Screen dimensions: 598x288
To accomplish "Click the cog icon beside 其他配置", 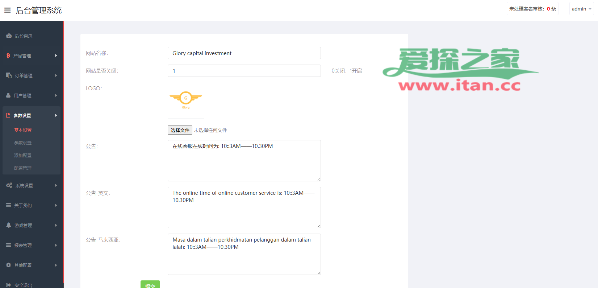I will 9,265.
